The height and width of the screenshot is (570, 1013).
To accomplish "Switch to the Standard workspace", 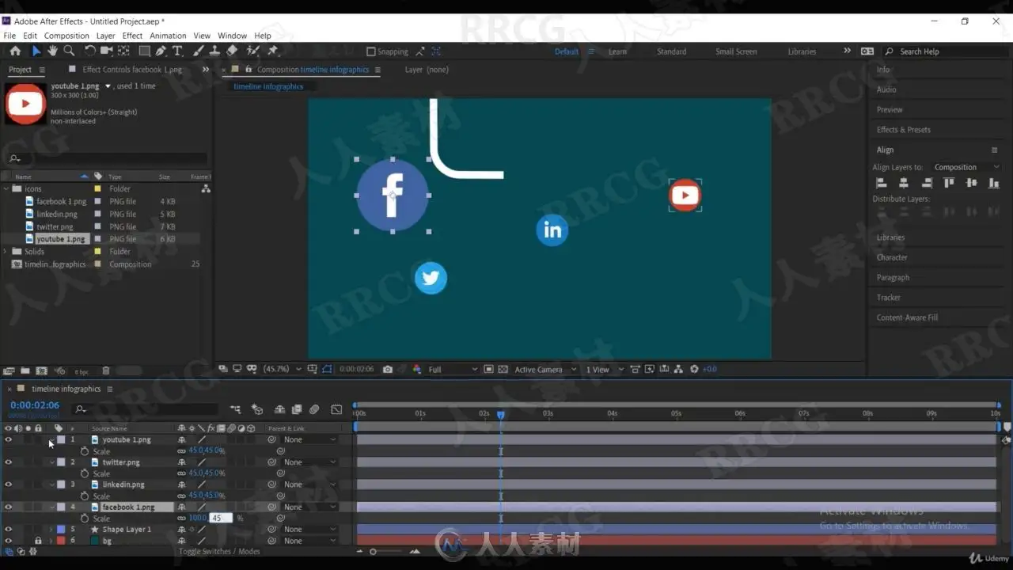I will point(671,51).
